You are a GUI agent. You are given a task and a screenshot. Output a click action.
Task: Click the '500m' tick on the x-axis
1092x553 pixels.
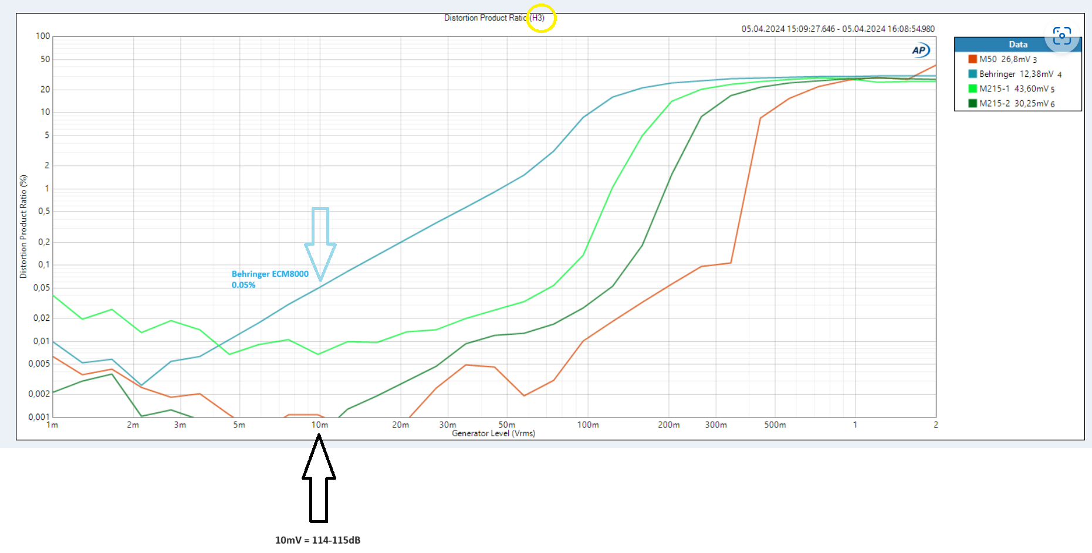[x=775, y=425]
